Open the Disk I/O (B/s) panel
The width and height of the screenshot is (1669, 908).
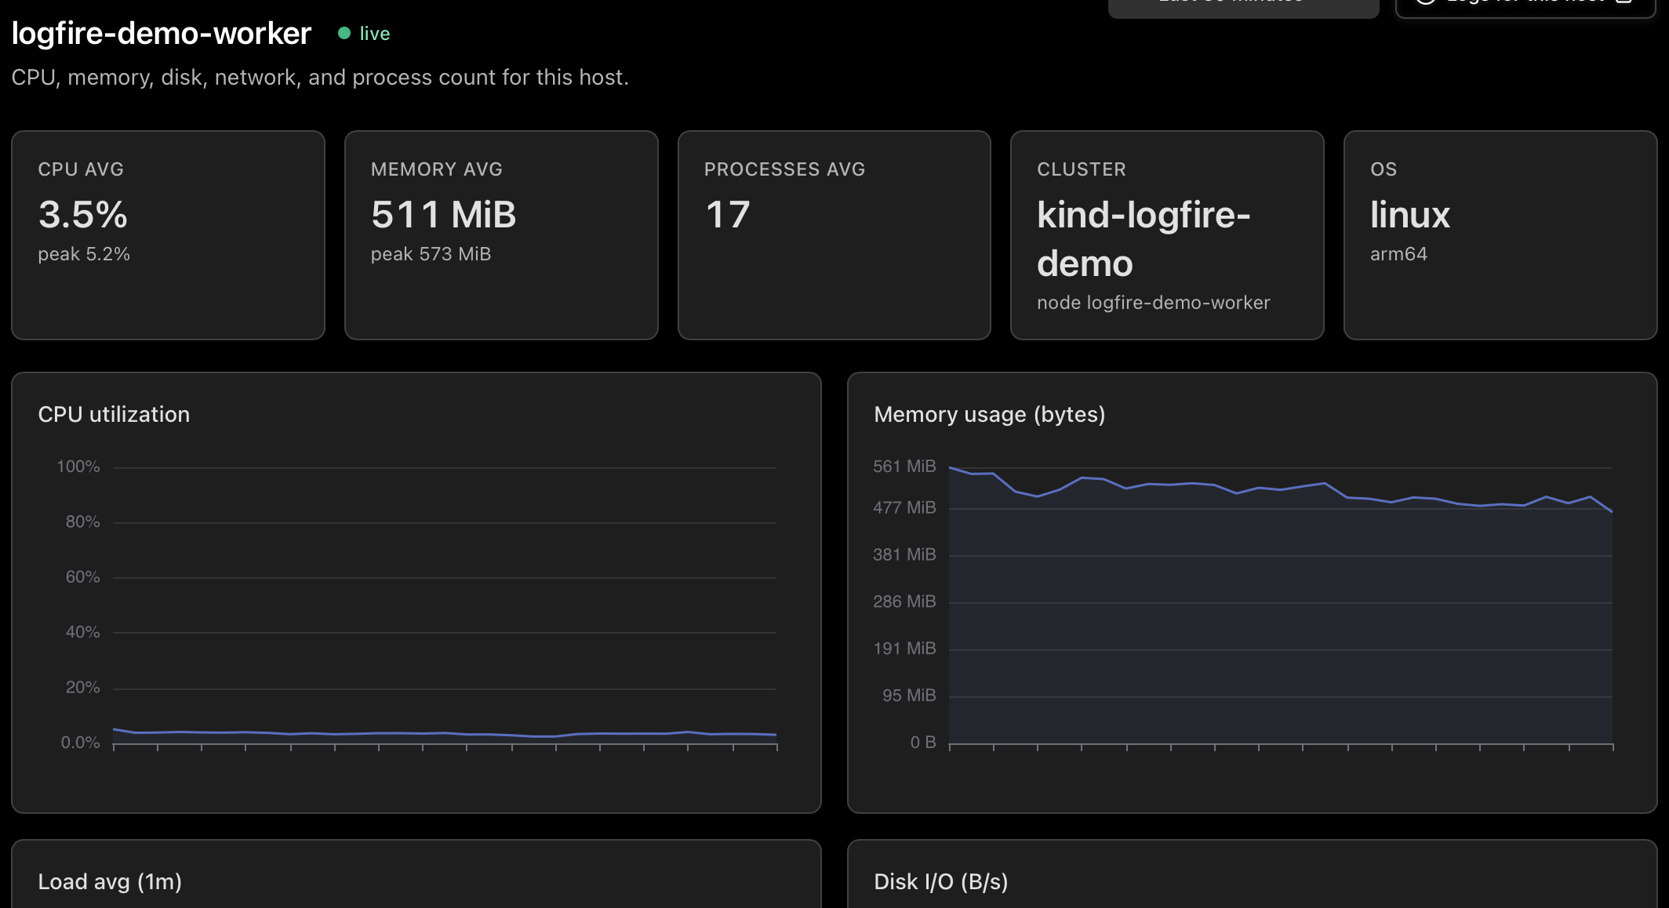tap(1253, 873)
